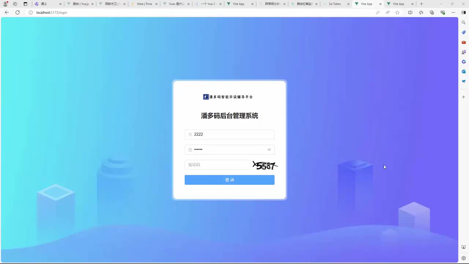Screen dimensions: 469x264
Task: Open the sidebar Drop icon
Action: point(464,81)
